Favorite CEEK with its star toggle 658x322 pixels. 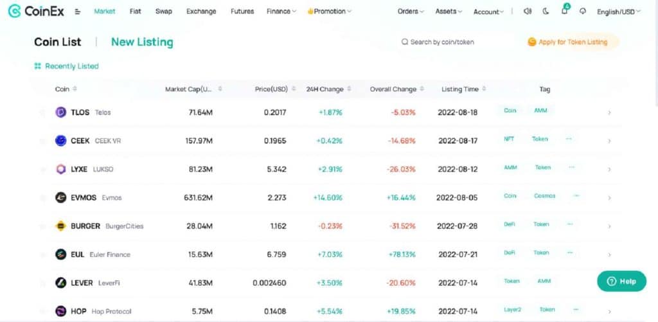coord(42,141)
